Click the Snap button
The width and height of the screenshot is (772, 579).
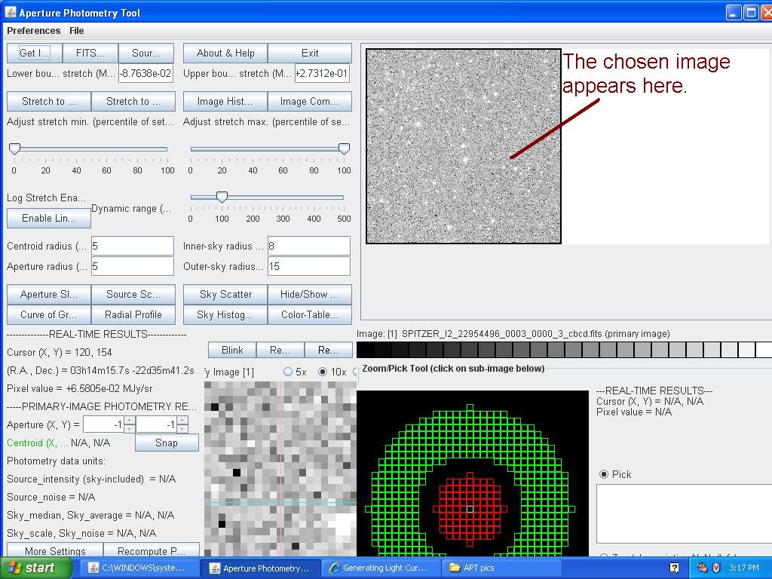167,443
